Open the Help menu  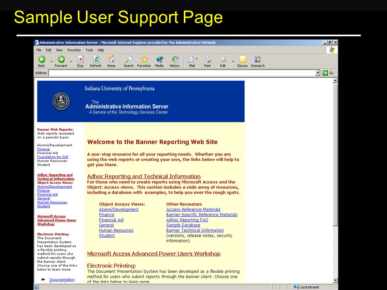point(101,50)
